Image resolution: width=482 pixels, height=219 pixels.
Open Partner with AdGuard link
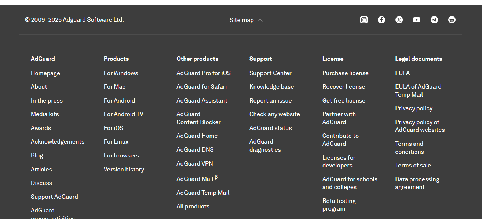click(x=339, y=118)
